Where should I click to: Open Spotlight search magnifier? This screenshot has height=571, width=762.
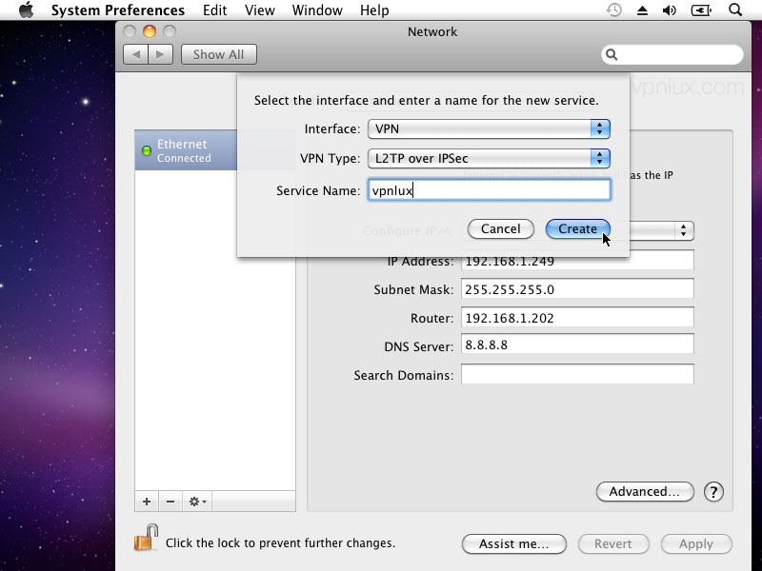coord(735,10)
